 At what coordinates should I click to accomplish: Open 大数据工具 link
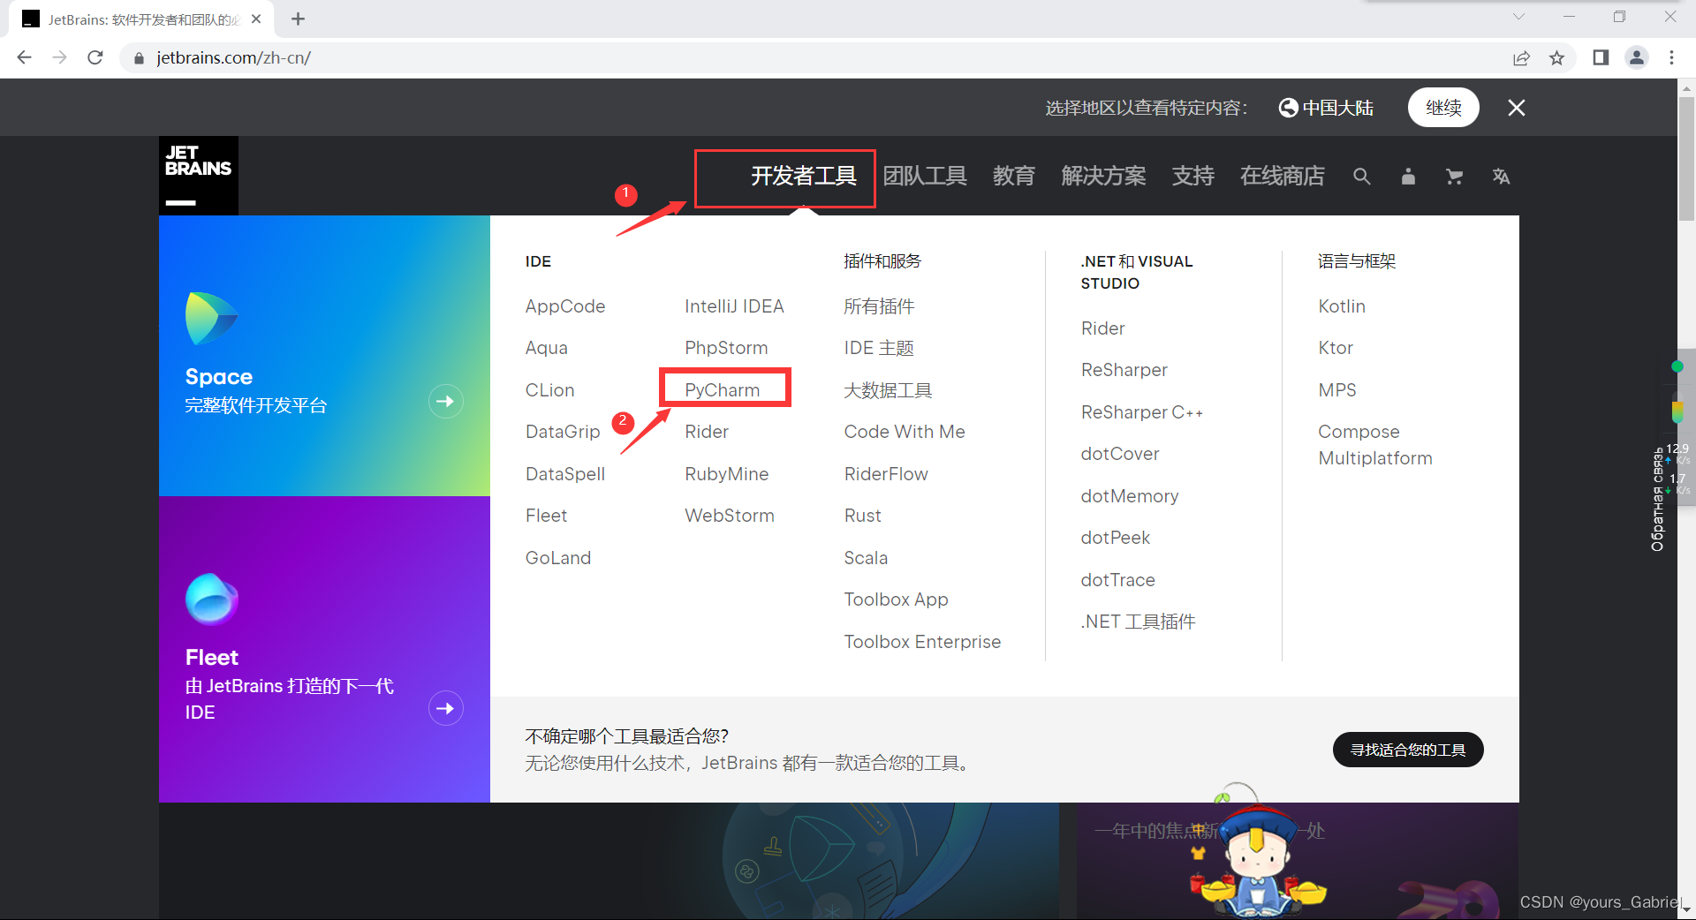(888, 390)
